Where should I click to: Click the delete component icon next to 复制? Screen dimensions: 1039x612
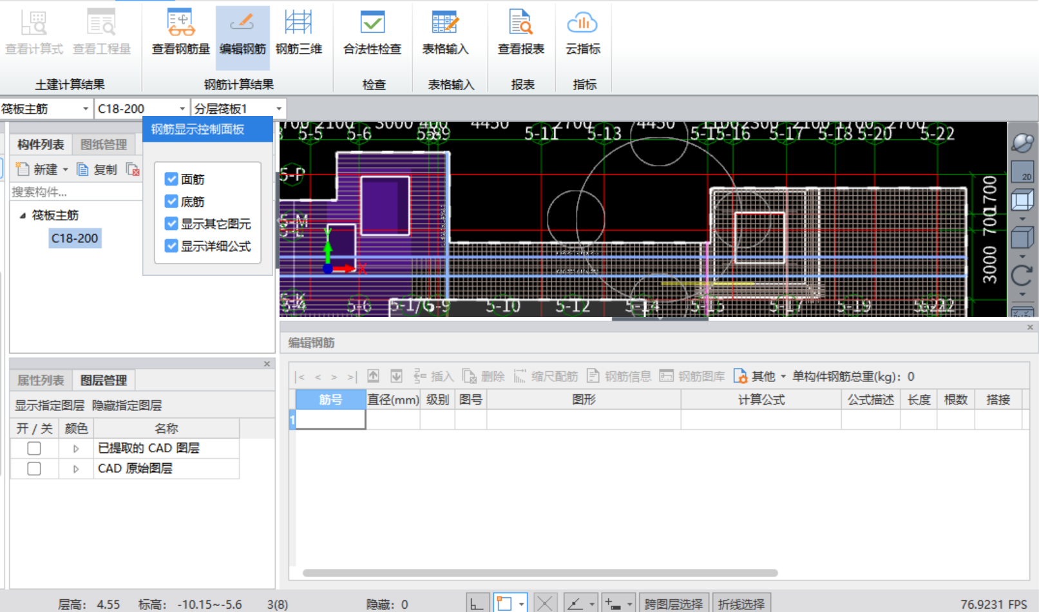coord(133,169)
